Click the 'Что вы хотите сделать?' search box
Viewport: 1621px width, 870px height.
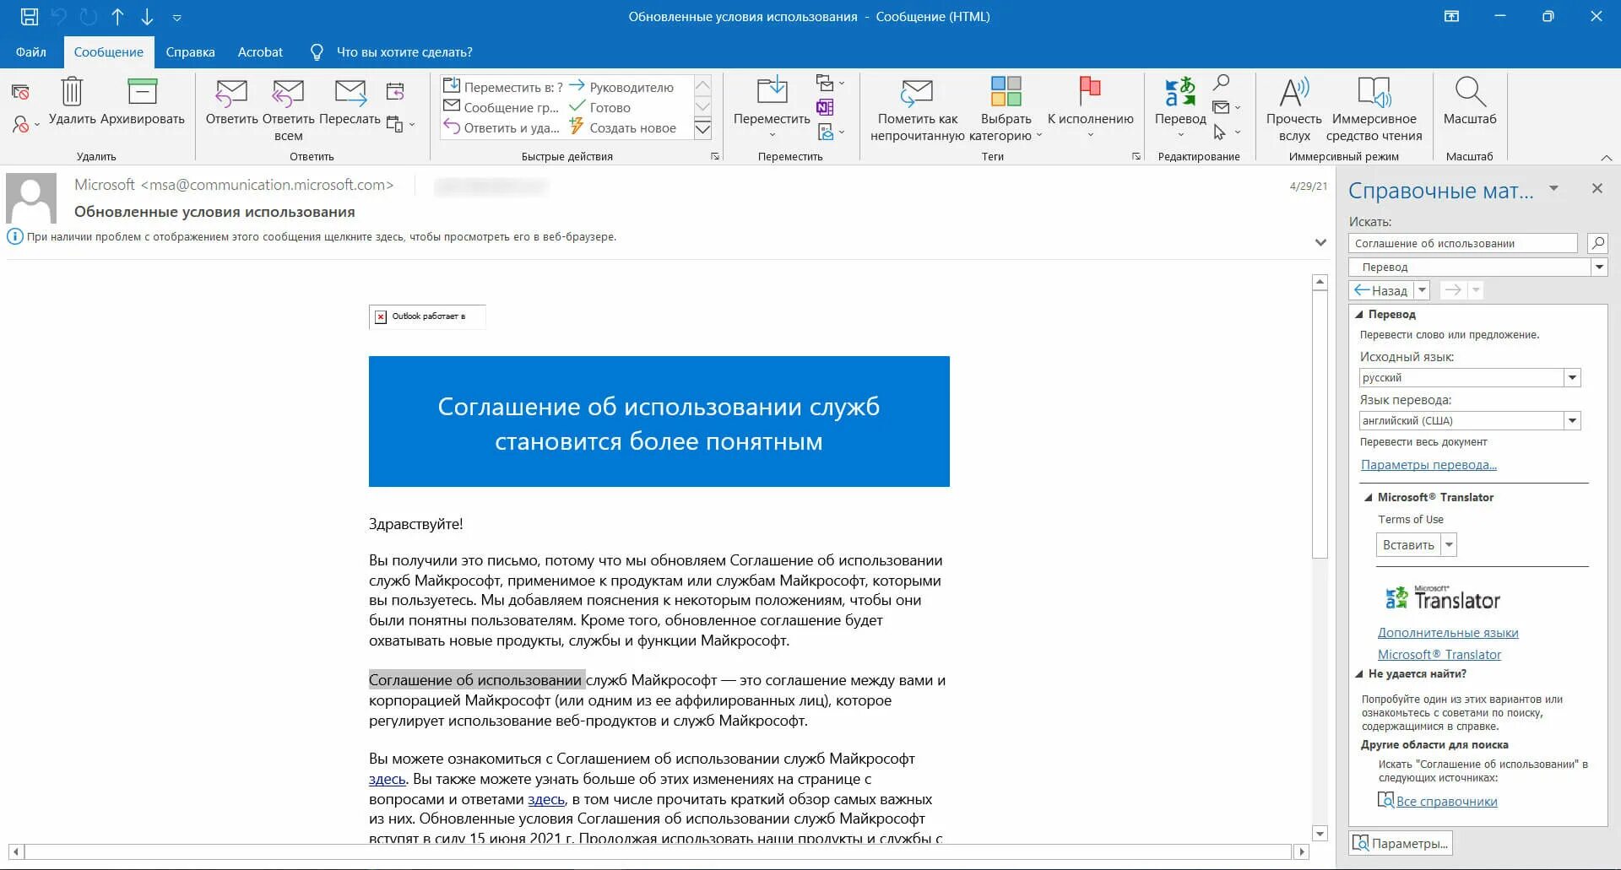[x=404, y=52]
